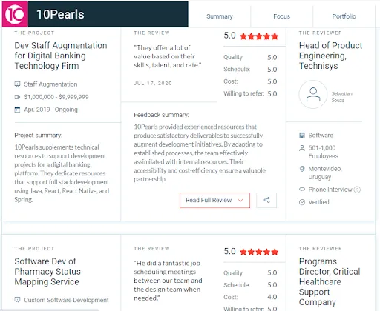Click the 'Software' industry label
The height and width of the screenshot is (311, 380).
pos(321,136)
